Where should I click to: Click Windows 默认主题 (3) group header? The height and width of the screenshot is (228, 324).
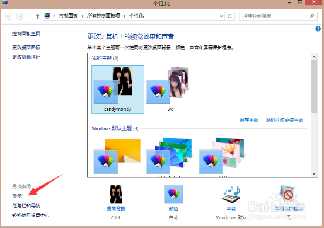(115, 128)
